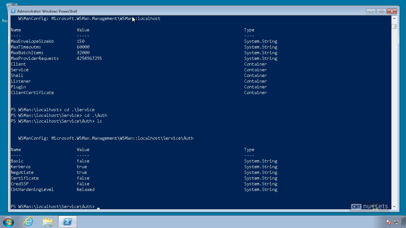Close the Administrator PowerShell window
Screen dimensions: 406x228
click(392, 11)
